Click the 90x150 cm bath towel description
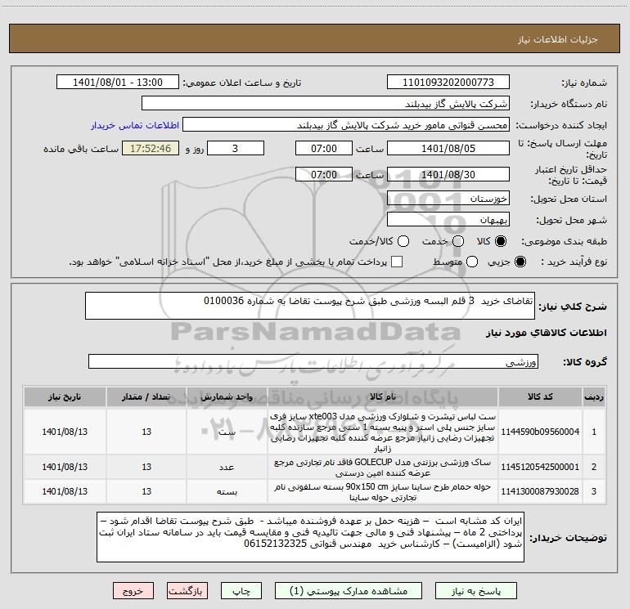This screenshot has height=609, width=630. (383, 492)
